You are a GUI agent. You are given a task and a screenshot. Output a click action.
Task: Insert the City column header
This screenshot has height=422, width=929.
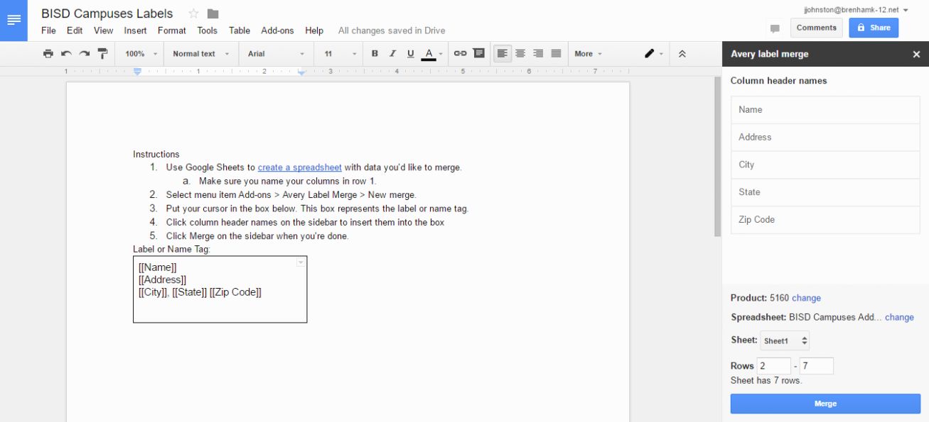click(825, 165)
